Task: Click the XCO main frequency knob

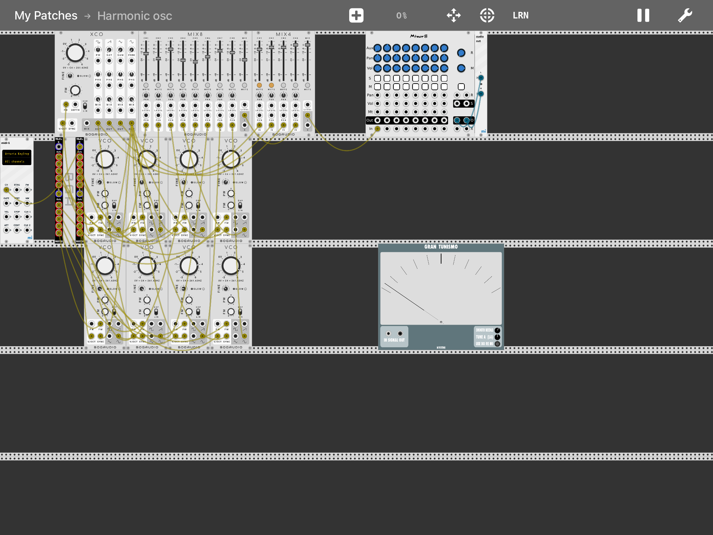Action: tap(75, 53)
